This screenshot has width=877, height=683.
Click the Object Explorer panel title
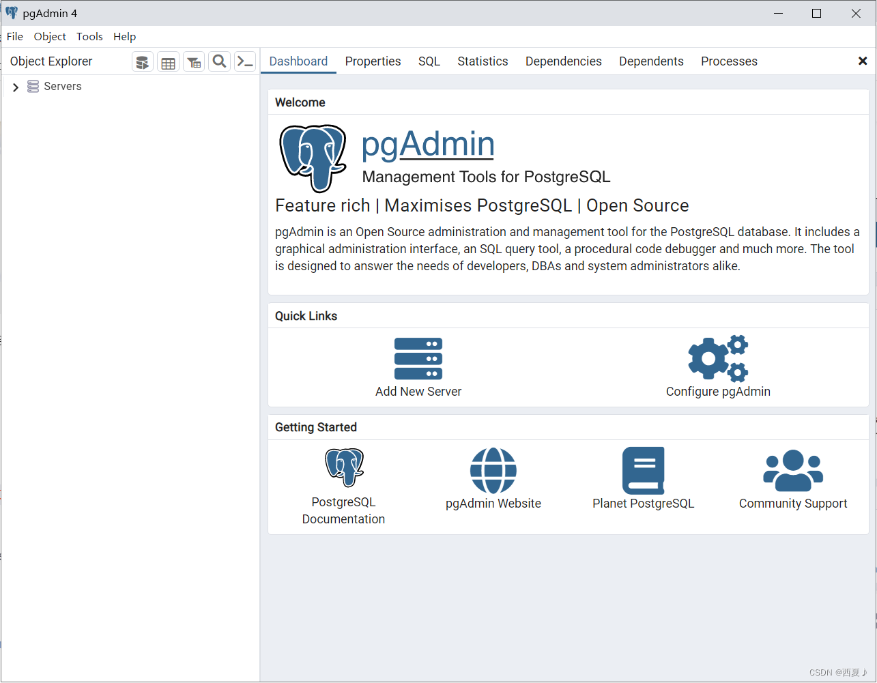51,61
